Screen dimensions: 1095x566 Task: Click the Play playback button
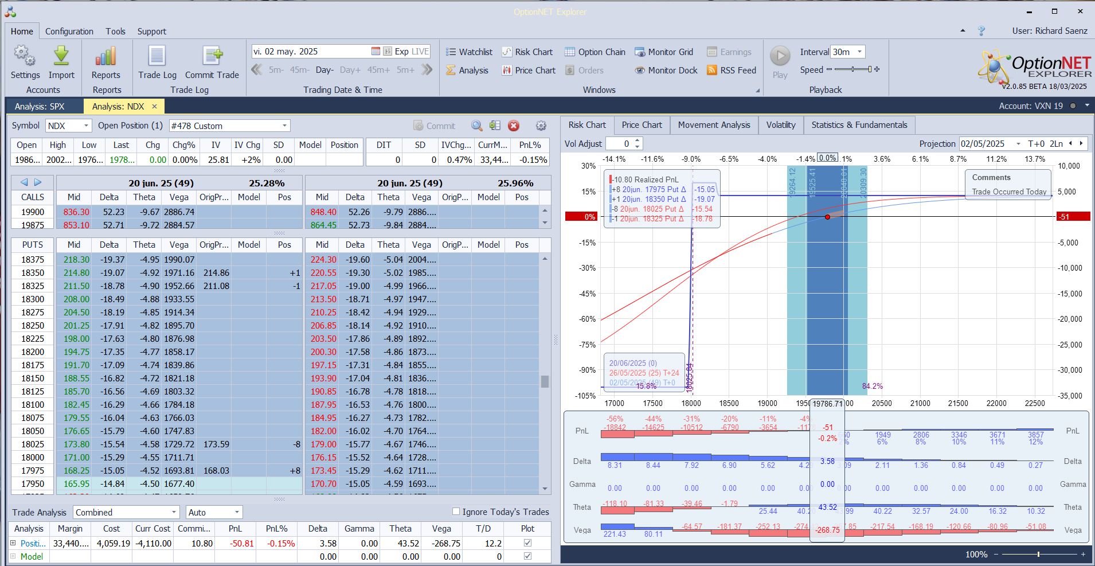pyautogui.click(x=780, y=56)
